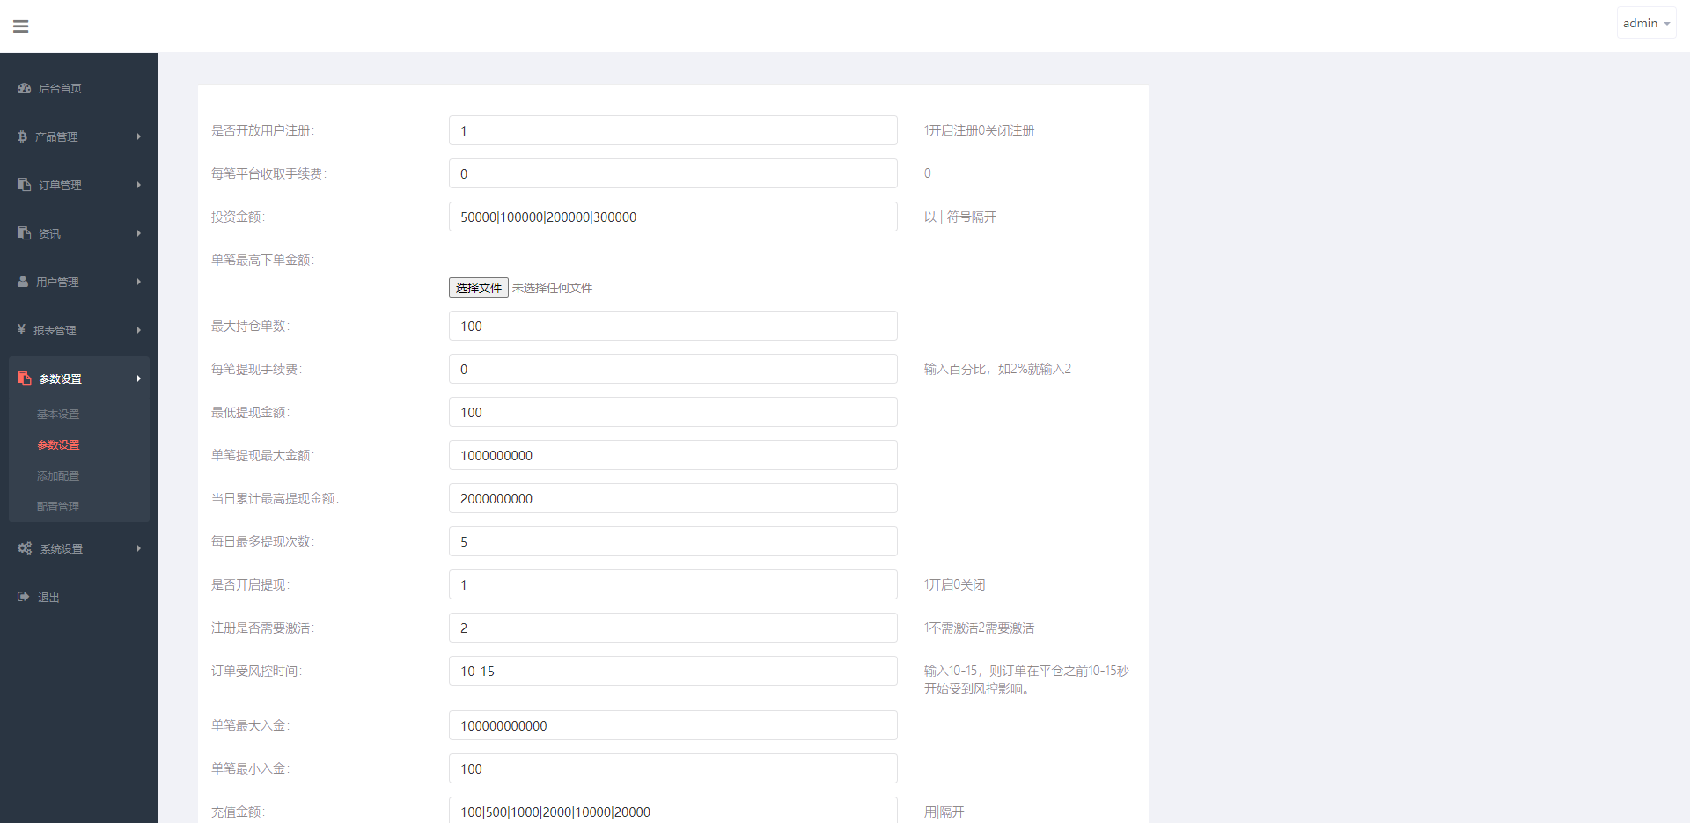Click the gears icon beside 系统设置

(x=25, y=548)
